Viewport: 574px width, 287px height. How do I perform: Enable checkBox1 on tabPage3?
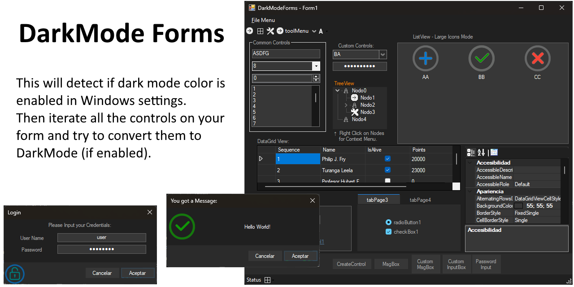[388, 232]
